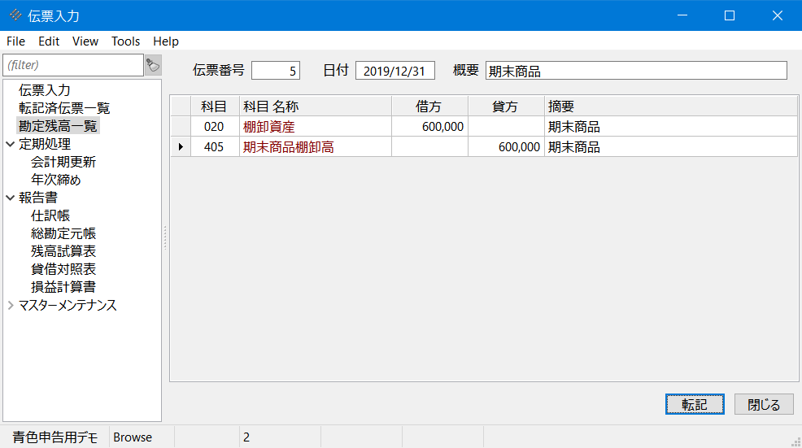
Task: Select row indicator arrow for account 405
Action: (x=180, y=147)
